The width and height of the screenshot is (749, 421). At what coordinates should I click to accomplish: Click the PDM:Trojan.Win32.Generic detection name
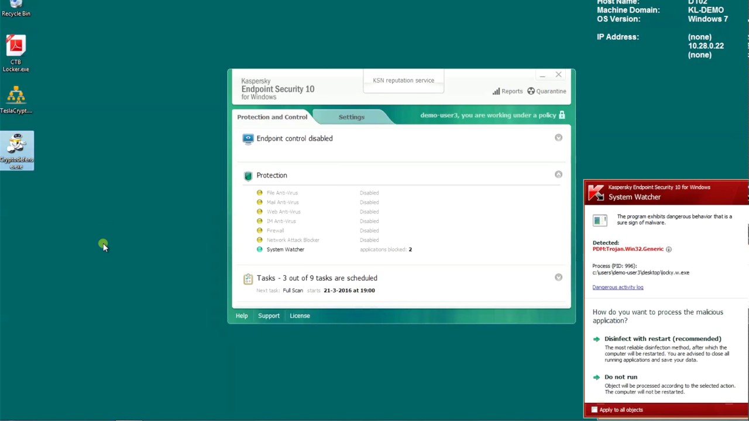click(628, 249)
